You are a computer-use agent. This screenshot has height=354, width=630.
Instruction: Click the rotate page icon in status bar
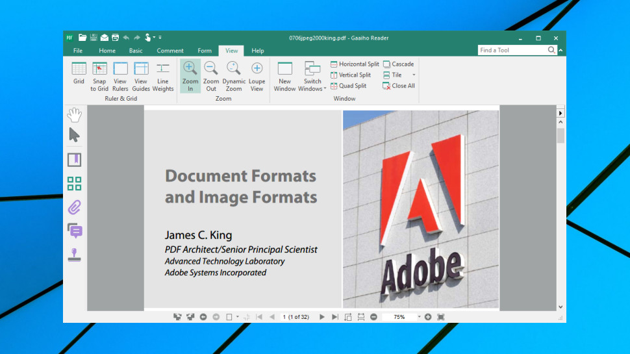pos(348,317)
